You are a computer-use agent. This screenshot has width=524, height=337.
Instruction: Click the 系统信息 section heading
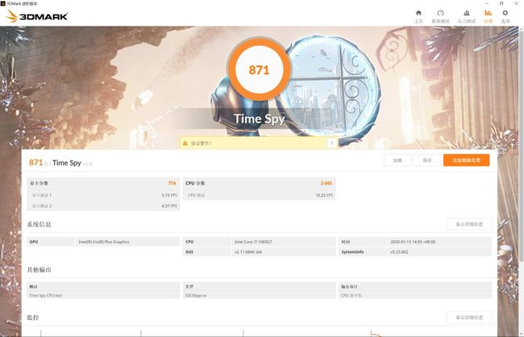click(x=40, y=224)
